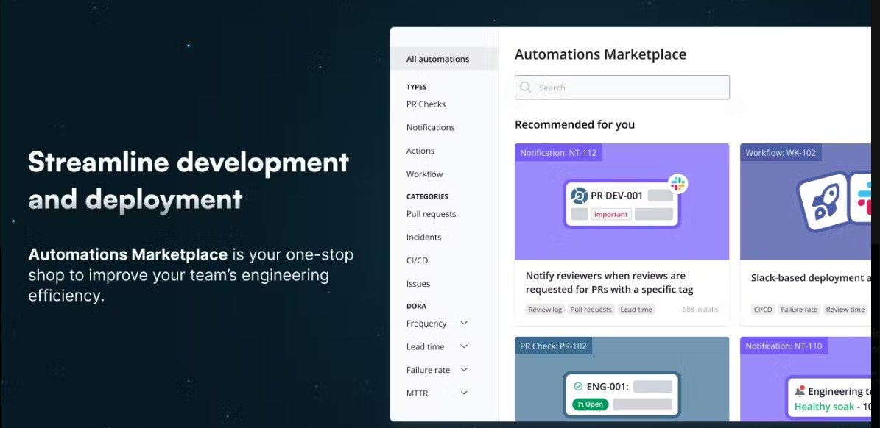Click the 'Healthy soak' text
The image size is (880, 428).
[825, 407]
